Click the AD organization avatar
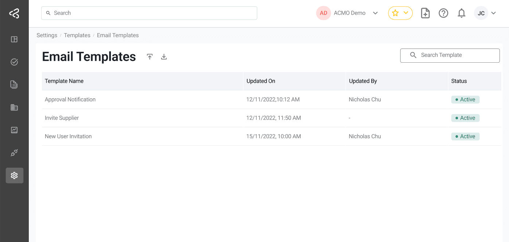This screenshot has height=242, width=509. point(323,13)
